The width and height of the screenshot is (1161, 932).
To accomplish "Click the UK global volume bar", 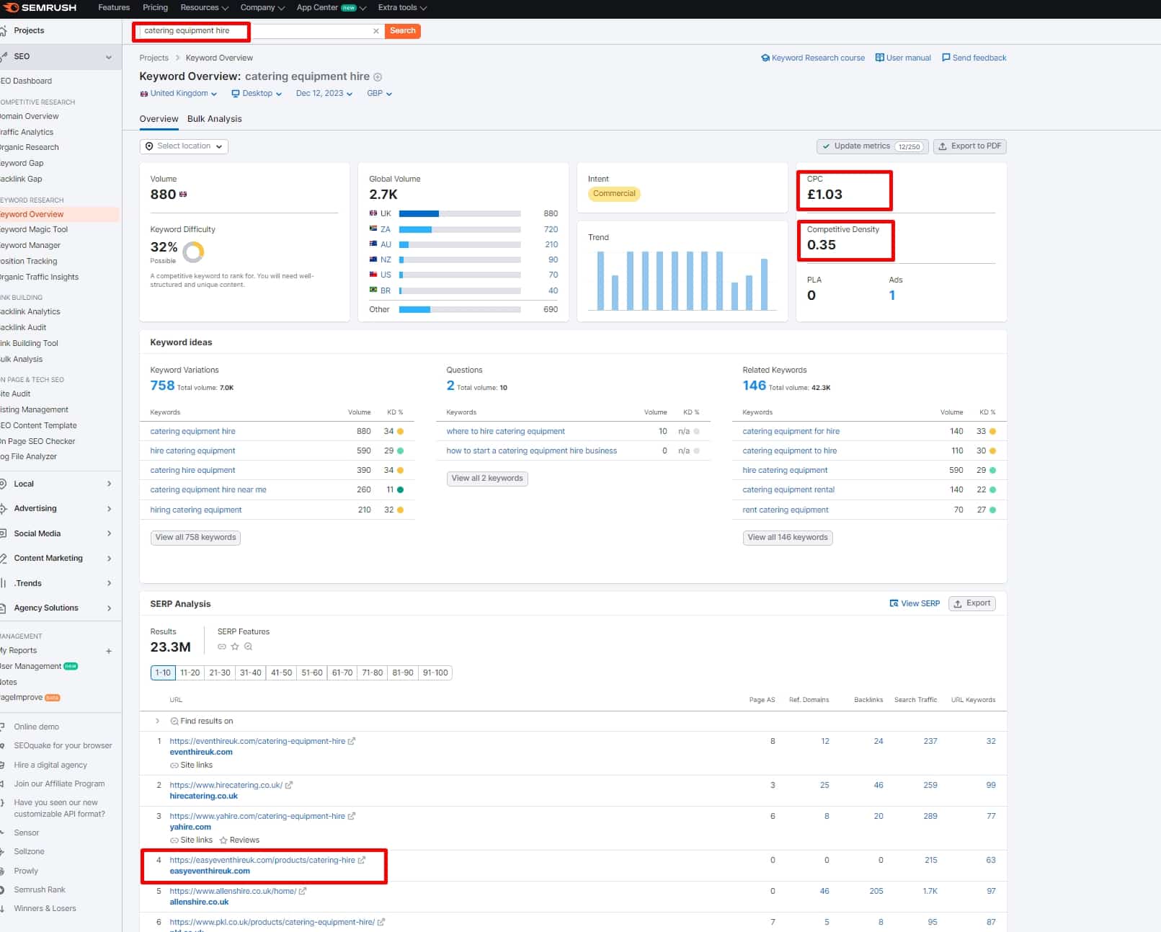I will 460,213.
